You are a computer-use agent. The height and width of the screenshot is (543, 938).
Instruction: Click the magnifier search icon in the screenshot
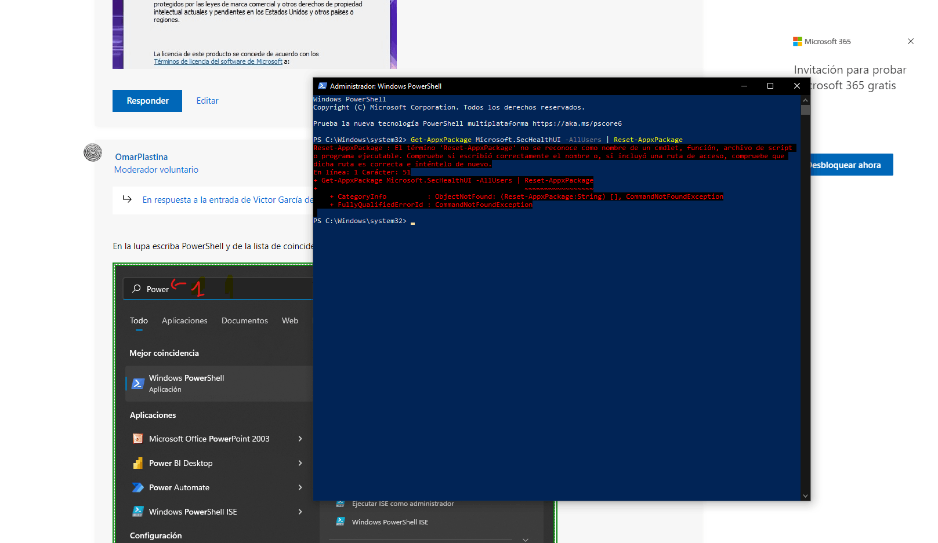point(136,289)
